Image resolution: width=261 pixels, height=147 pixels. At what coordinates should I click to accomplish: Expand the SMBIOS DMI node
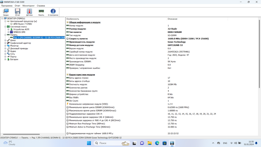click(8, 32)
